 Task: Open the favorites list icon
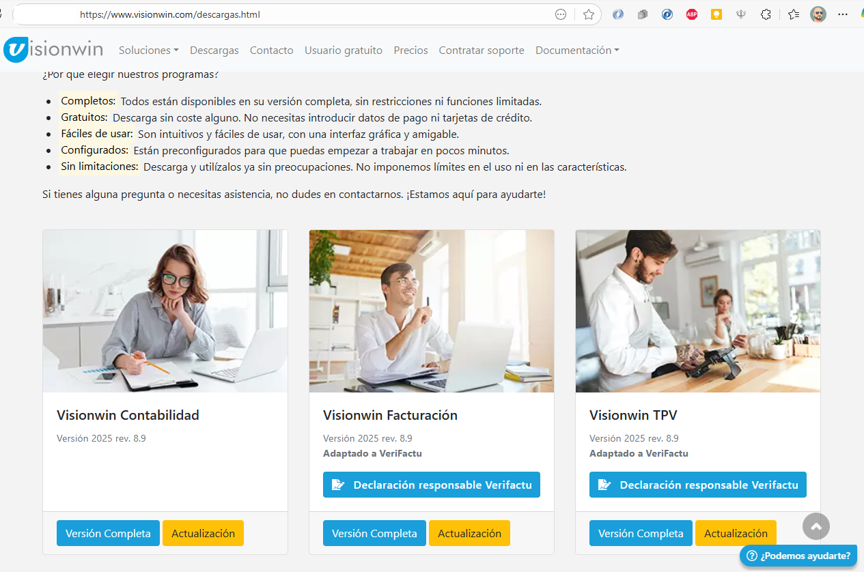pos(793,14)
